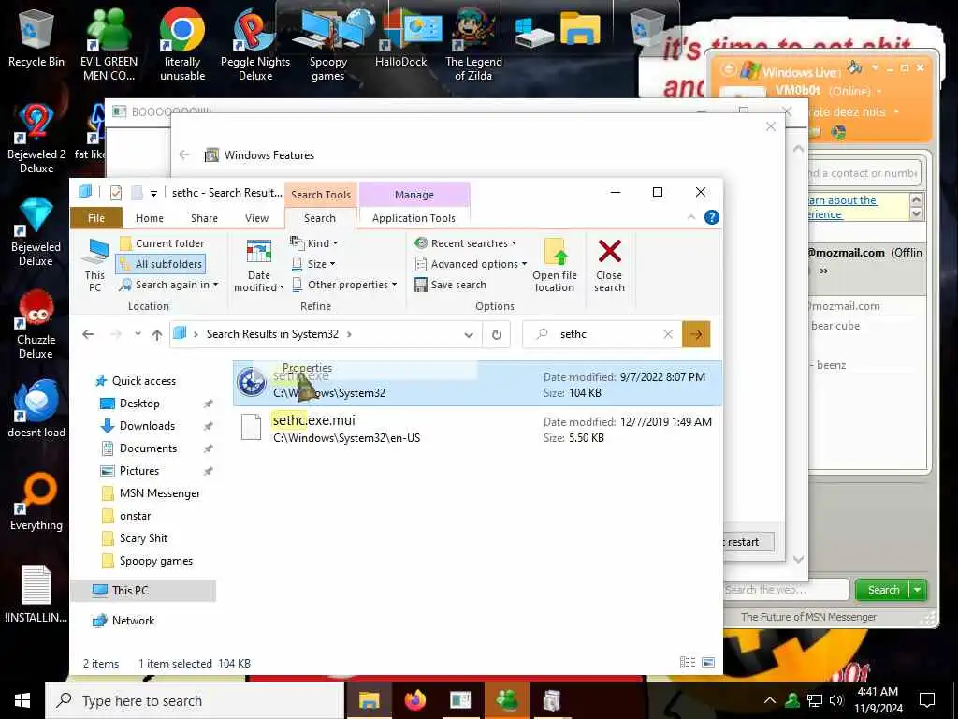
Task: Expand Other properties dropdown
Action: 344,285
